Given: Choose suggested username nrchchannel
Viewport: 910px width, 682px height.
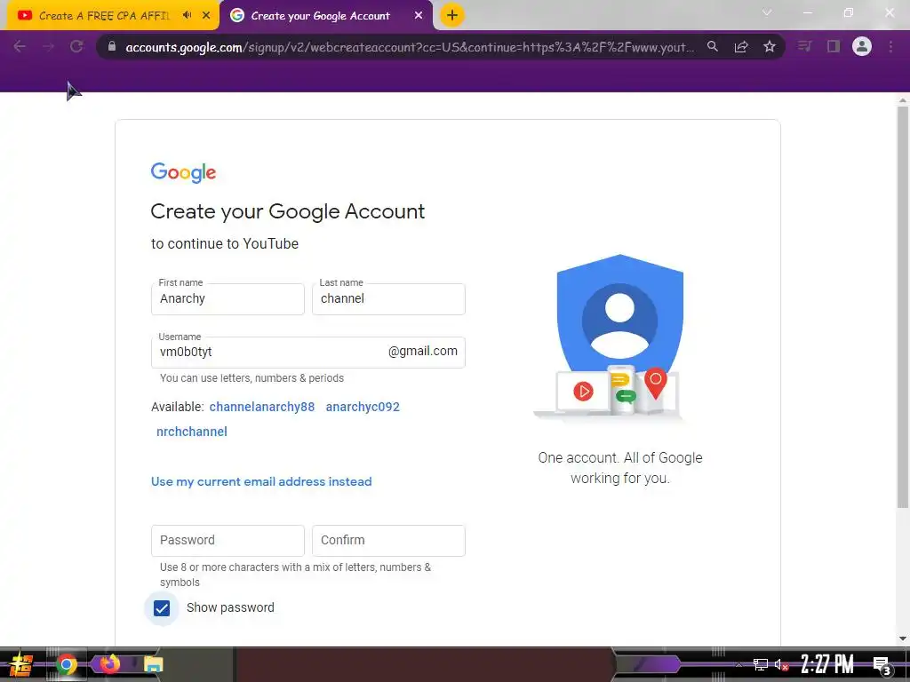Looking at the screenshot, I should click(x=192, y=432).
